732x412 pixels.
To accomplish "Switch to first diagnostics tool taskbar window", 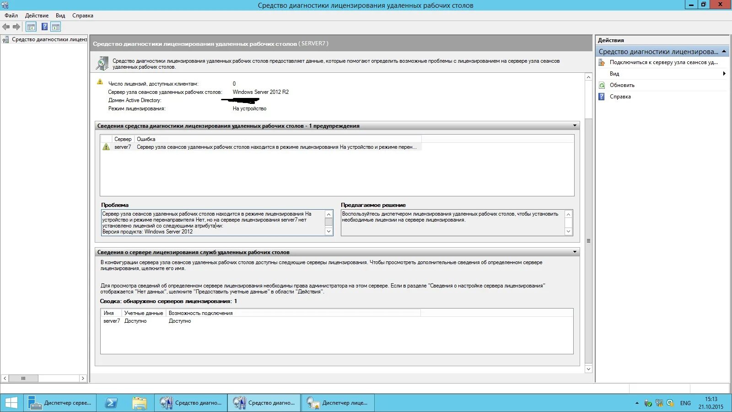I will [x=191, y=403].
